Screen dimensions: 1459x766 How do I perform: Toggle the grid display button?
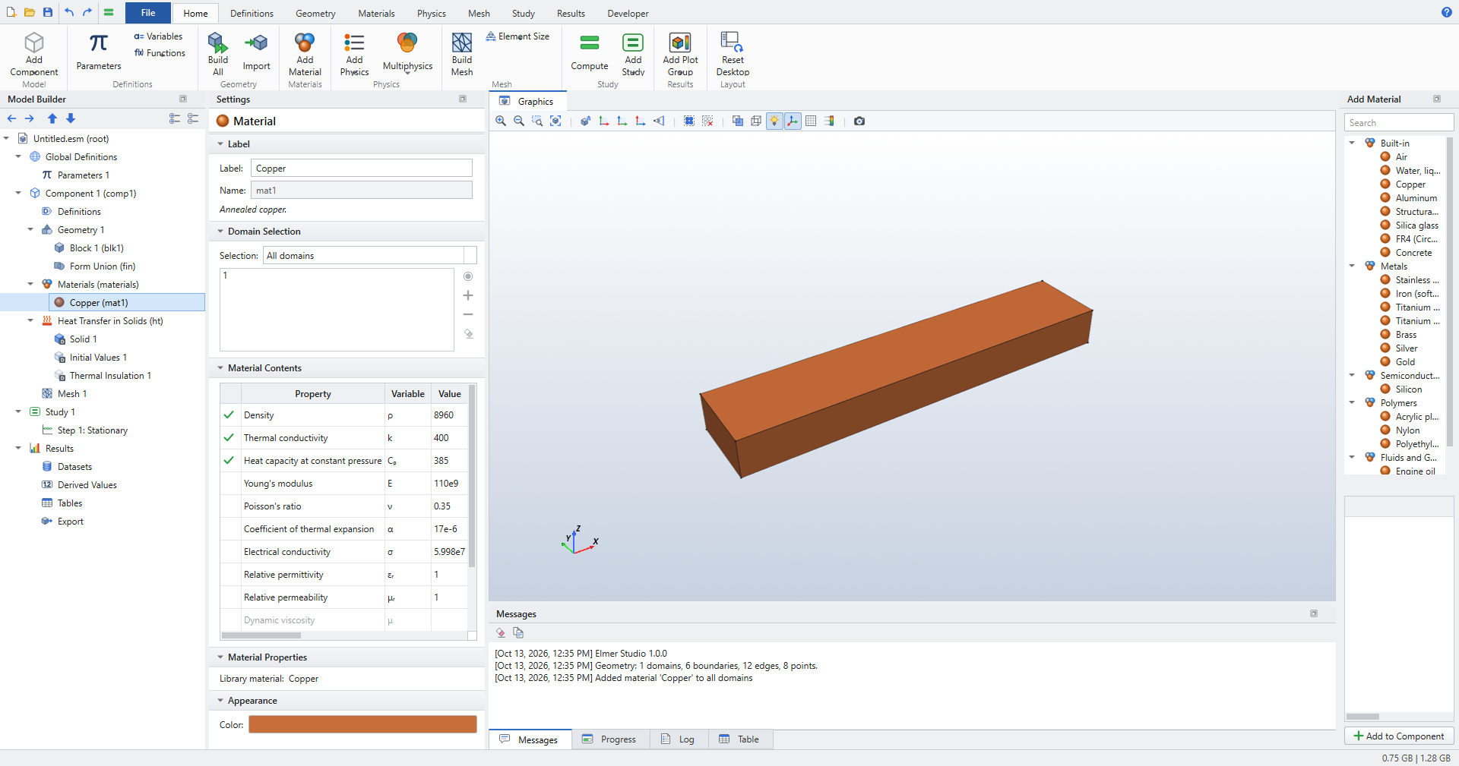click(811, 121)
